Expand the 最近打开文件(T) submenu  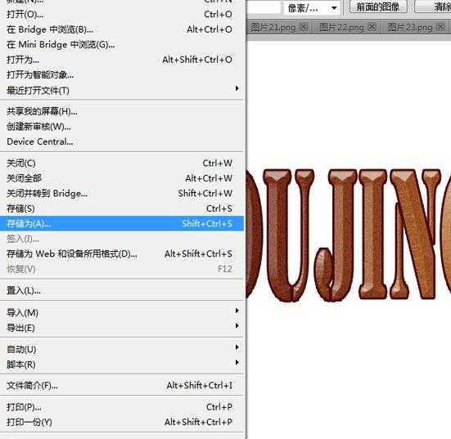click(x=122, y=90)
